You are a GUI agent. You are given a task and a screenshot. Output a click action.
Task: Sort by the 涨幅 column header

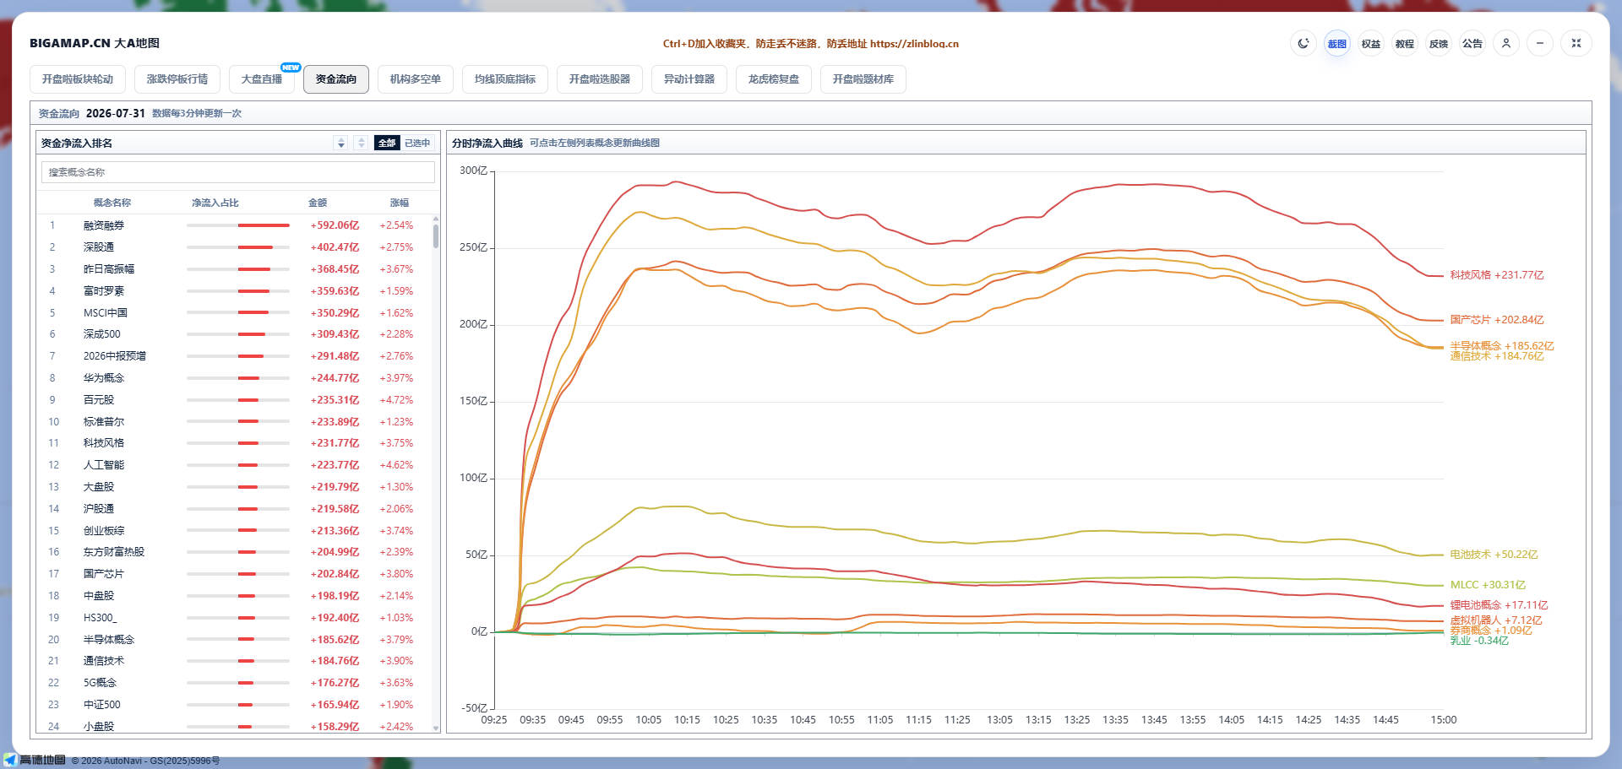coord(400,203)
